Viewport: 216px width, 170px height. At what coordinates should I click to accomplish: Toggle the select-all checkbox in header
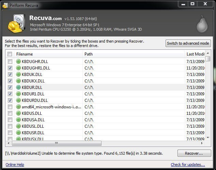click(x=10, y=54)
